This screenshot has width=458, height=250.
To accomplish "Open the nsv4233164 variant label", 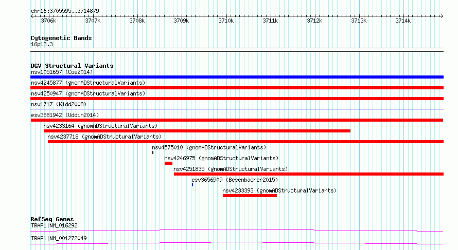I will (100, 126).
